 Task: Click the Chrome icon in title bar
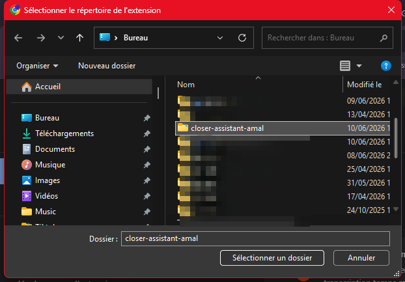[x=15, y=10]
